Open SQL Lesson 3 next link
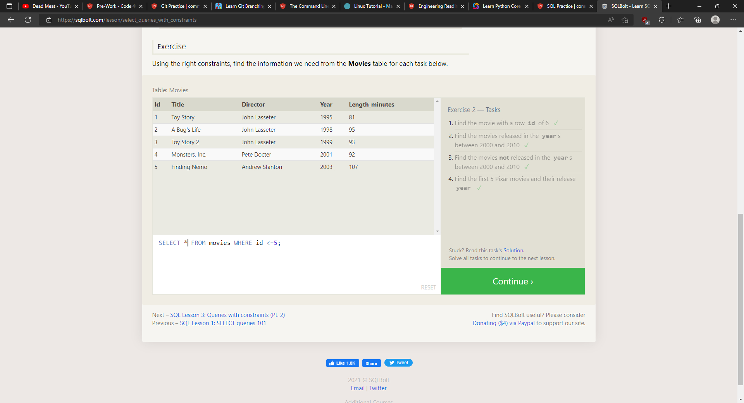The width and height of the screenshot is (744, 403). click(x=227, y=315)
